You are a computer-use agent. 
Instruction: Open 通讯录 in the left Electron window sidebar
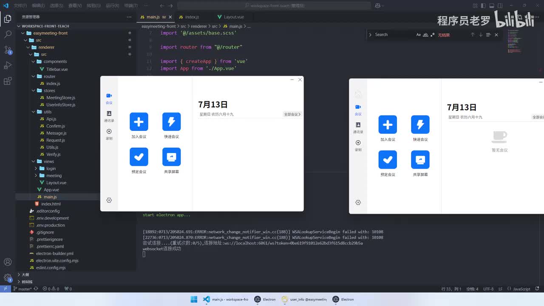pos(109,116)
